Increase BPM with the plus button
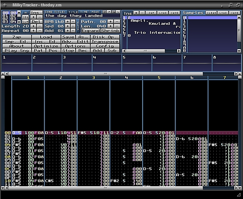 pos(67,22)
